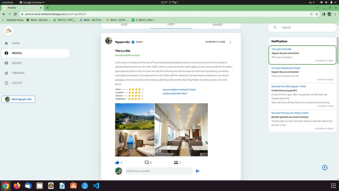Open the Chrome three-dot menu
The height and width of the screenshot is (191, 339).
[x=335, y=14]
